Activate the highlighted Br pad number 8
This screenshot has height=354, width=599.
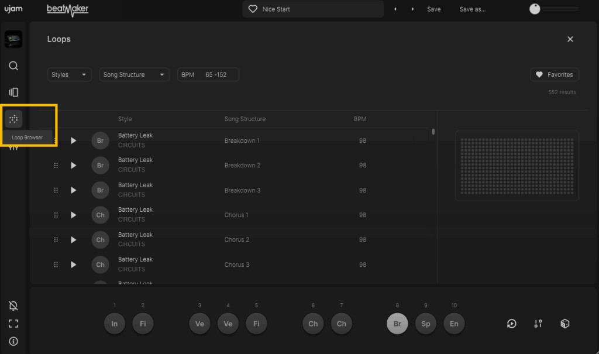pyautogui.click(x=397, y=324)
